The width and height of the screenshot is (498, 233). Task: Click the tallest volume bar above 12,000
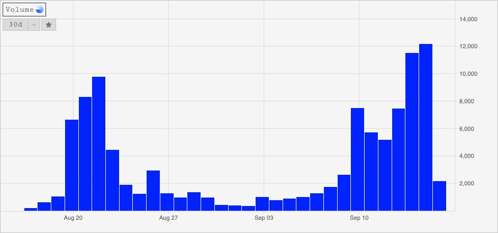pos(425,128)
